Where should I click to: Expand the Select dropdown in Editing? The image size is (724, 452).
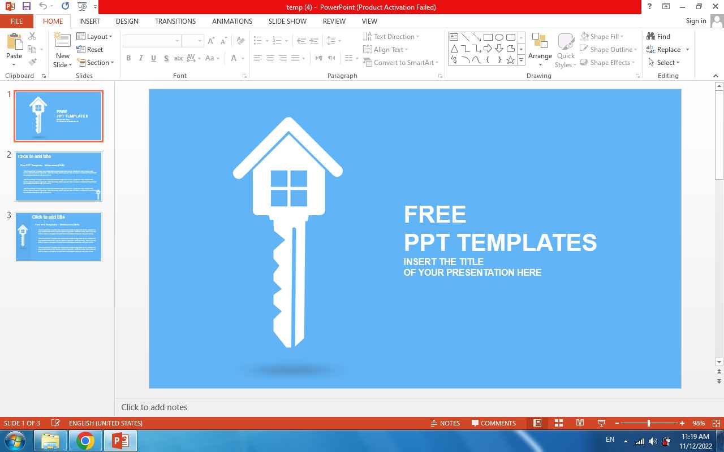pyautogui.click(x=665, y=63)
